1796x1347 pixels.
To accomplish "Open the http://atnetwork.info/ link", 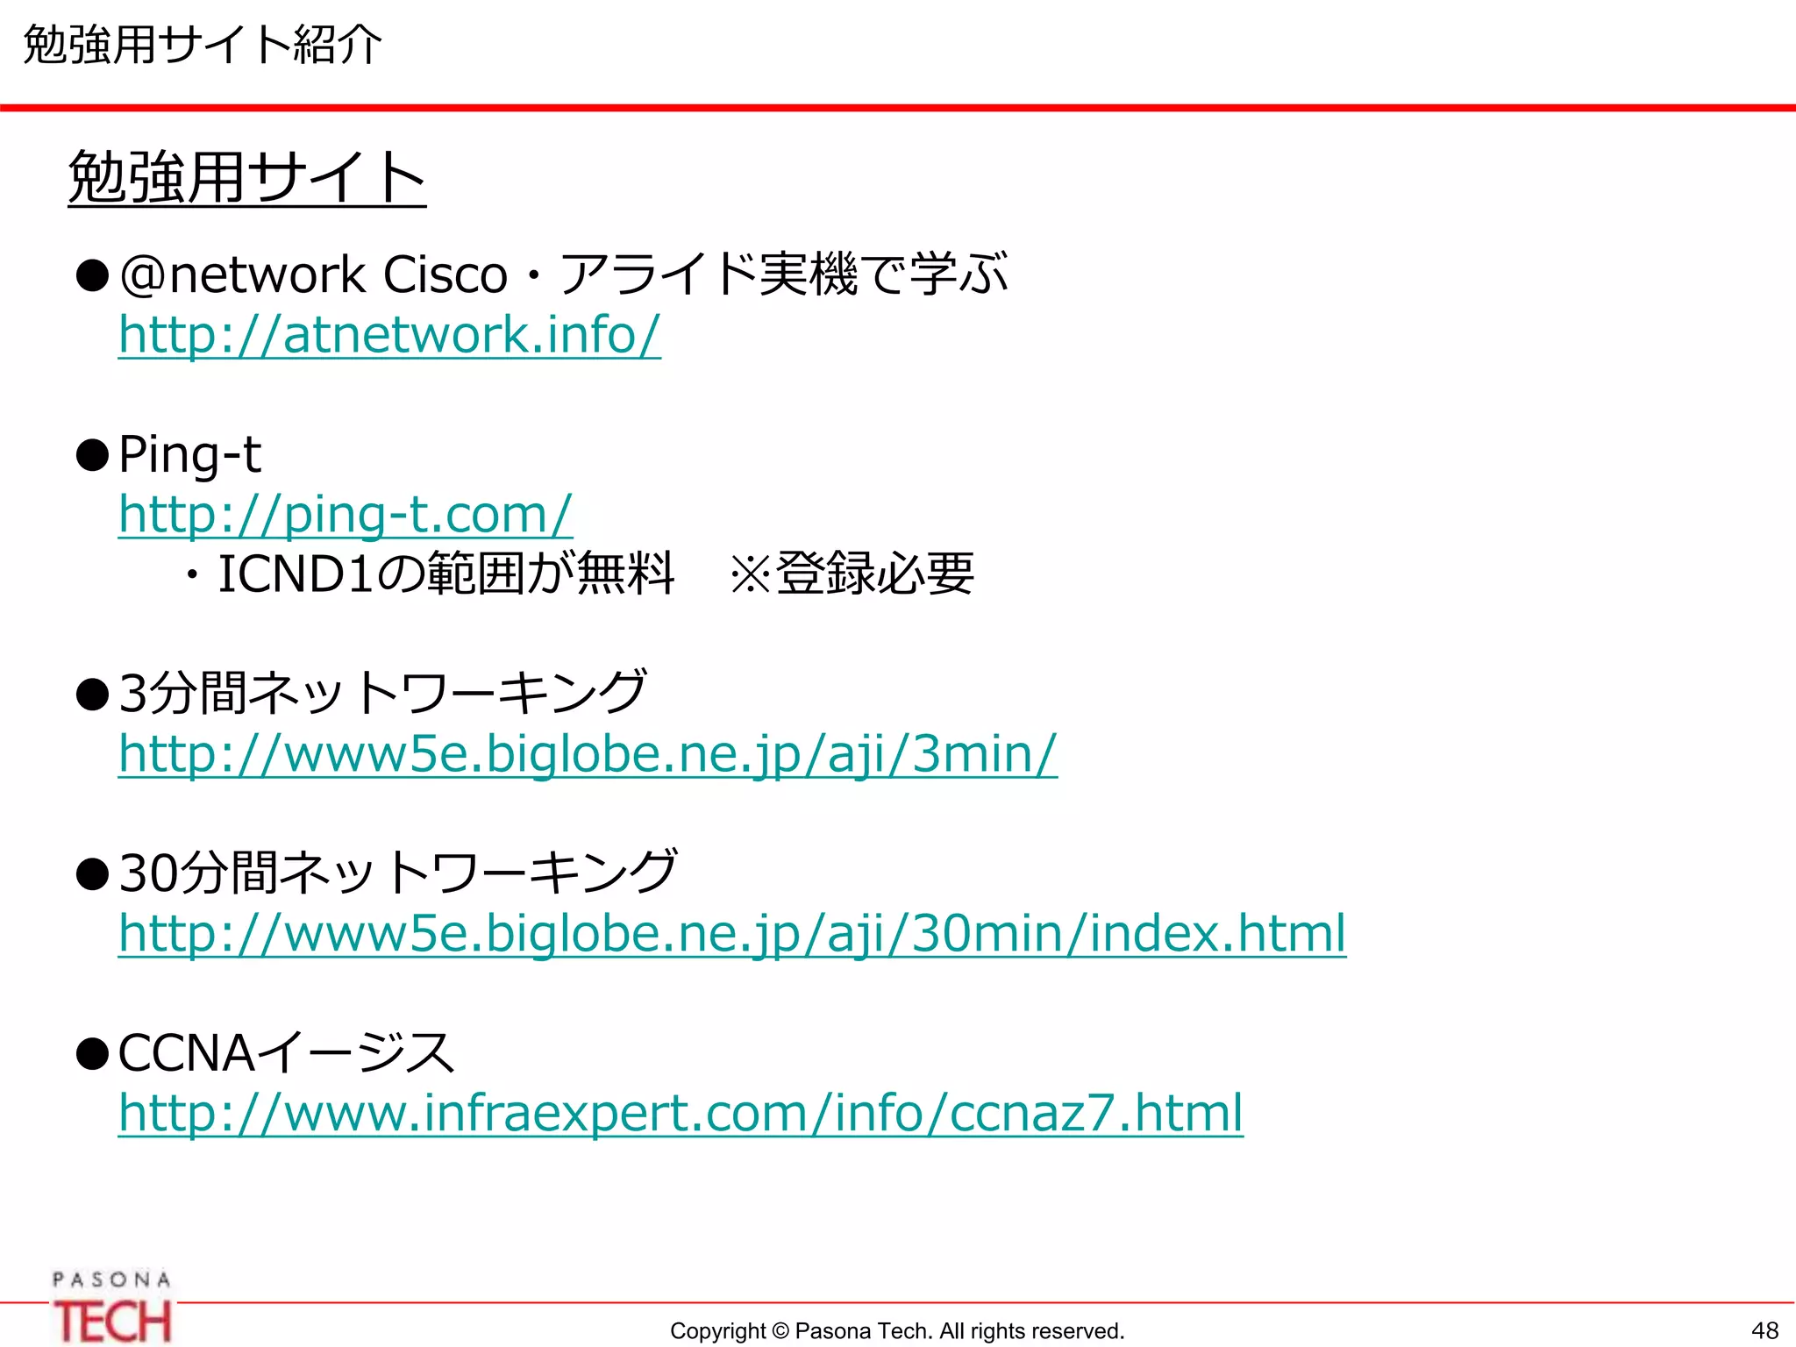I will pos(389,335).
